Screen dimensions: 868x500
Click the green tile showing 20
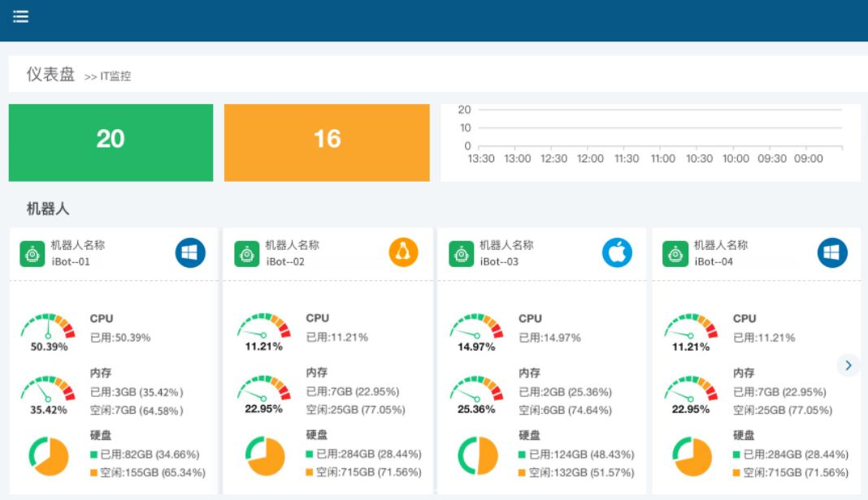coord(111,143)
